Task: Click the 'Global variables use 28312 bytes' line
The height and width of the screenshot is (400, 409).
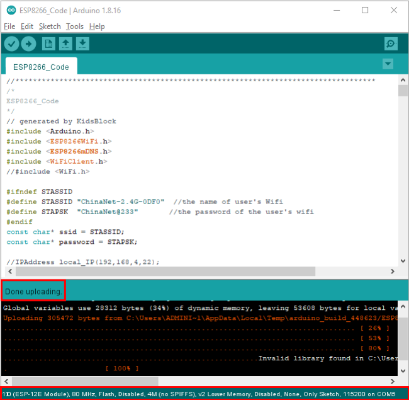Action: coord(200,308)
